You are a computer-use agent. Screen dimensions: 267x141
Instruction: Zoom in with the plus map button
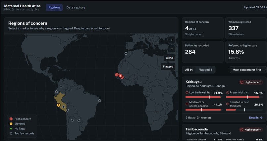[172, 40]
